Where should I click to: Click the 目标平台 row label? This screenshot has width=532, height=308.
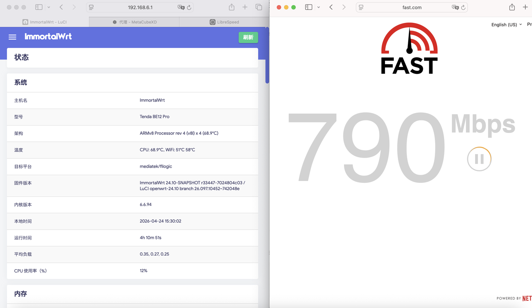point(23,167)
